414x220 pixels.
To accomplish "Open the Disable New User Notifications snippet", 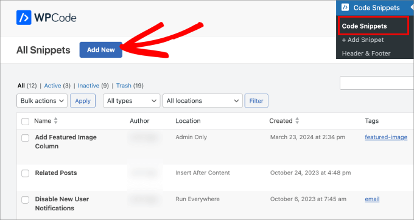I will pyautogui.click(x=61, y=204).
